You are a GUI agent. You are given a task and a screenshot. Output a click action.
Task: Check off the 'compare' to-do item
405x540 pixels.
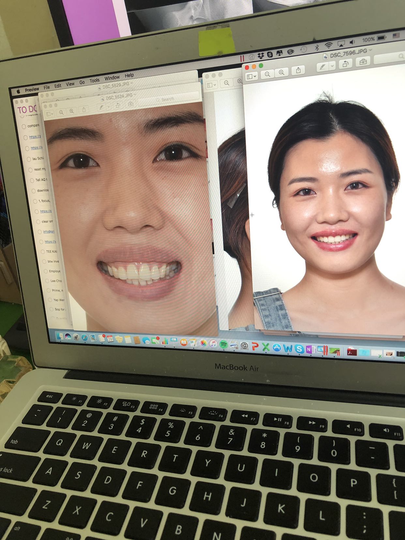point(24,127)
